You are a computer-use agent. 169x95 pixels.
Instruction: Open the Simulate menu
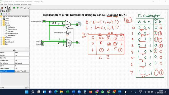pos(17,4)
